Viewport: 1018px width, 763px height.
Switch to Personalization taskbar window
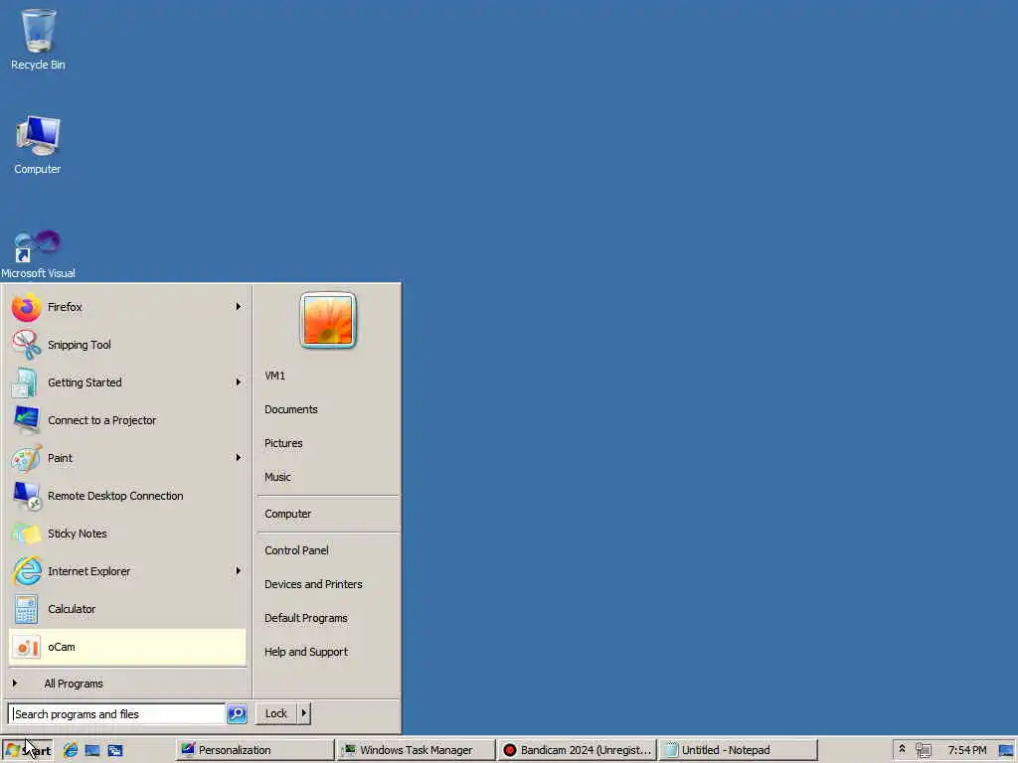(x=255, y=750)
